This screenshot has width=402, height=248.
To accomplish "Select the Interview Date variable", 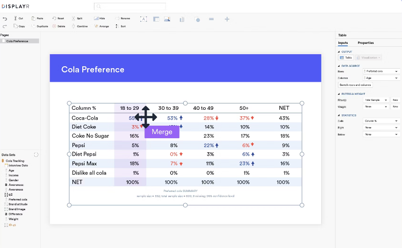I will click(18, 165).
